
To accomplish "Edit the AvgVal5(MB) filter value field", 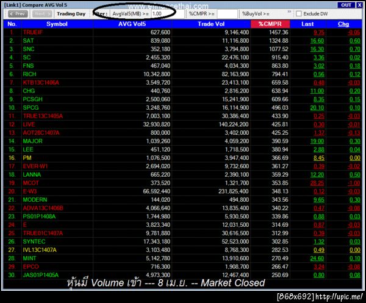I will point(167,14).
